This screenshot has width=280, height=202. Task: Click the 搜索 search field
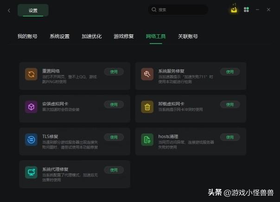click(x=178, y=10)
